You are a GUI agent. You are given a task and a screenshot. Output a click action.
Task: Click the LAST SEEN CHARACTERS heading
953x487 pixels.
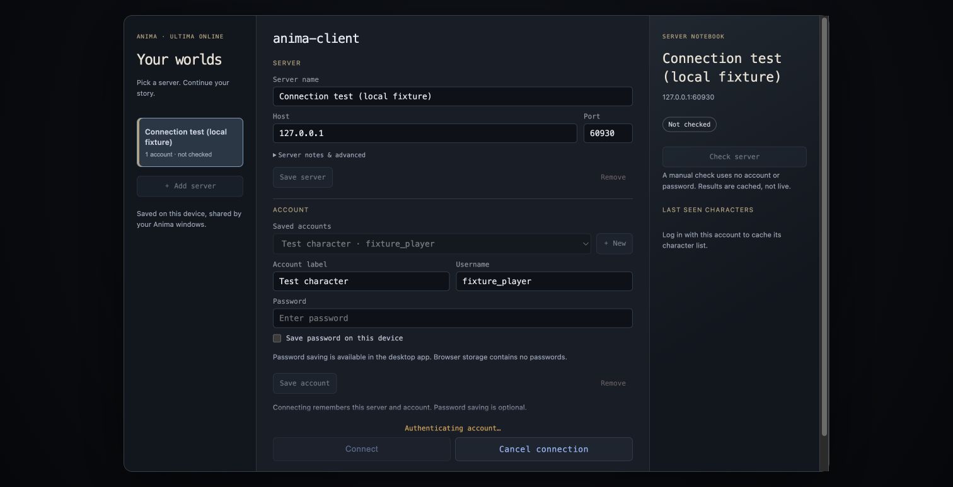pyautogui.click(x=708, y=210)
